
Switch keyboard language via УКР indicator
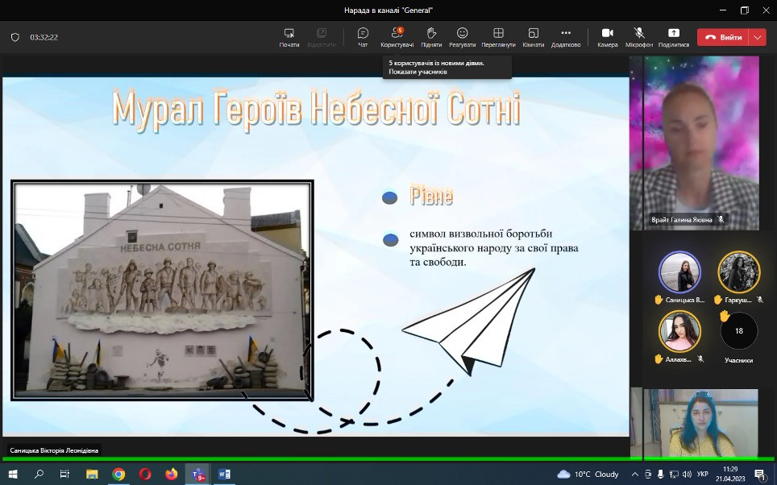tap(702, 475)
